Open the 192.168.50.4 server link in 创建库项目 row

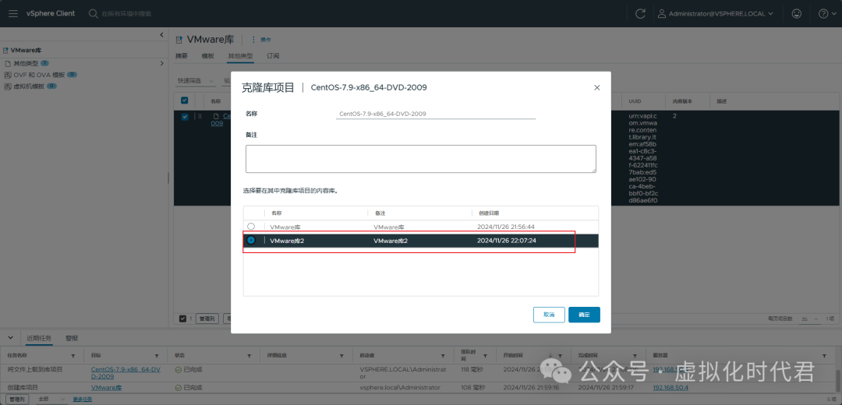(670, 387)
